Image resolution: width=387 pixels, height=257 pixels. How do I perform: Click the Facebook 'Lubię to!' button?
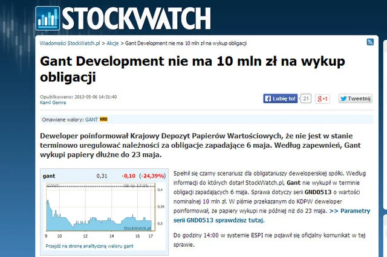(280, 99)
